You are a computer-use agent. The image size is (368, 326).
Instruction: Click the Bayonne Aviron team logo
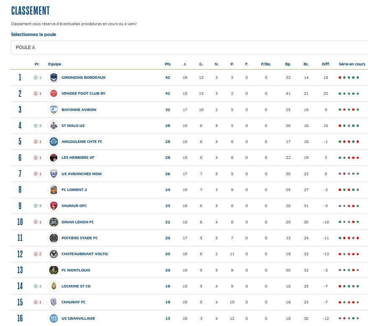[54, 110]
